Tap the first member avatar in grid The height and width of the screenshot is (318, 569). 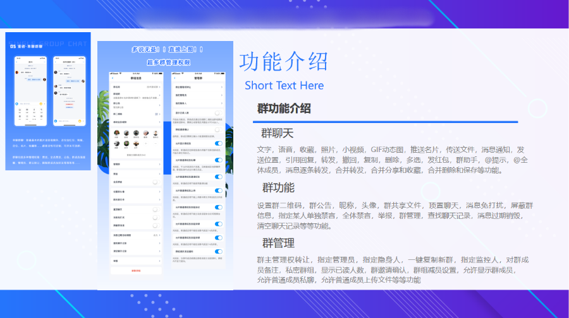click(x=116, y=133)
